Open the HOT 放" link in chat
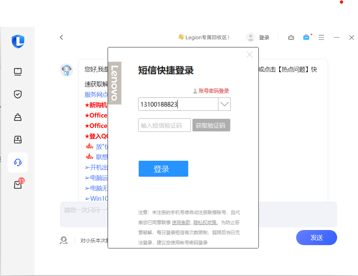This screenshot has height=276, width=358. coord(96,146)
